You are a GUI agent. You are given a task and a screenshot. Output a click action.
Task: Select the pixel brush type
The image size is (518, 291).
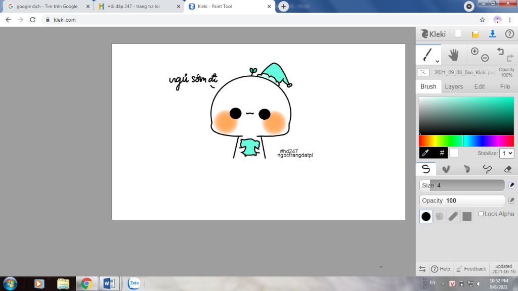[487, 169]
